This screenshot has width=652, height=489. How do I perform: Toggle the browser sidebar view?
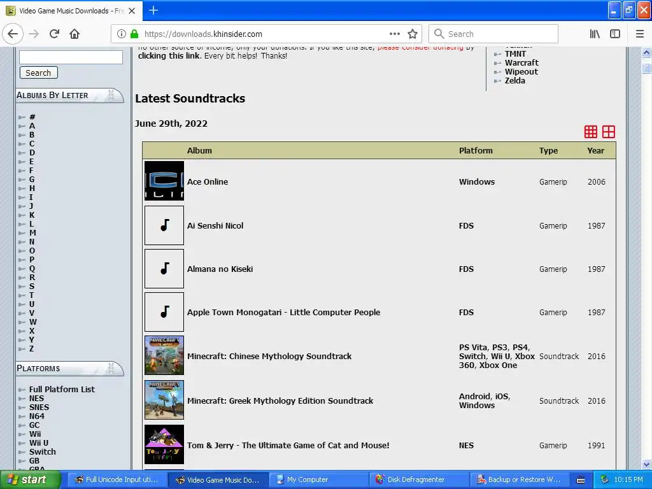tap(615, 34)
